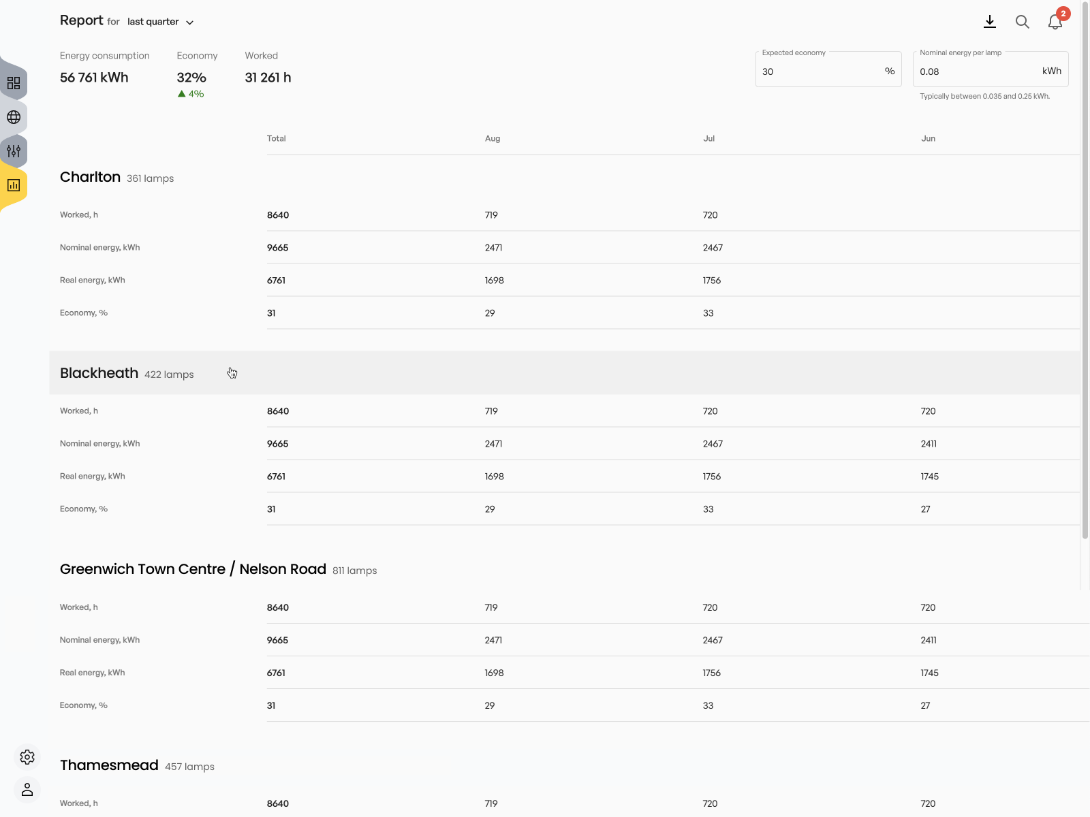This screenshot has width=1090, height=817.
Task: Select the Blackheath section header
Action: (99, 372)
